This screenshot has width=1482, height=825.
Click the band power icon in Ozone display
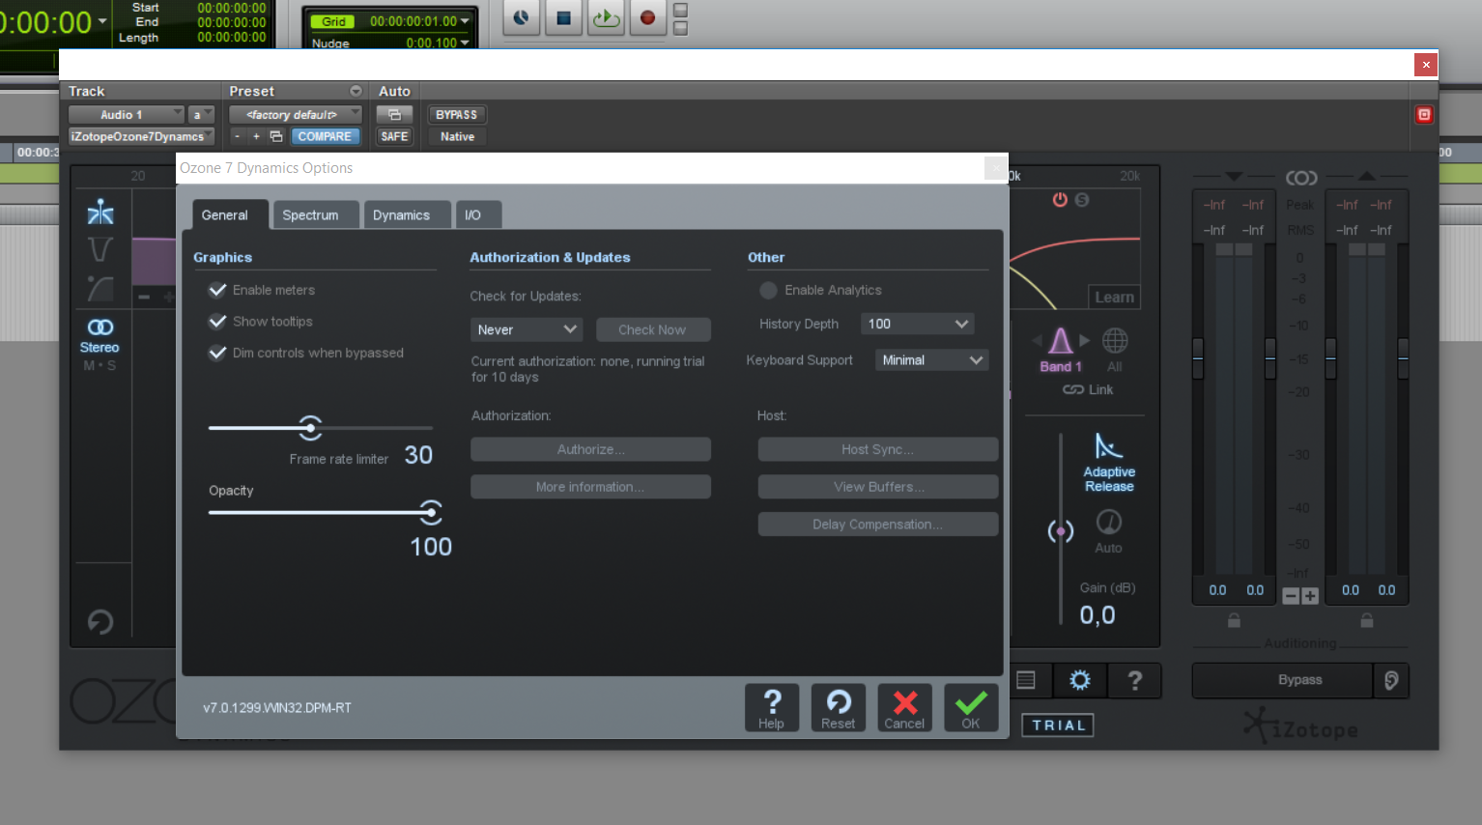pos(1060,199)
